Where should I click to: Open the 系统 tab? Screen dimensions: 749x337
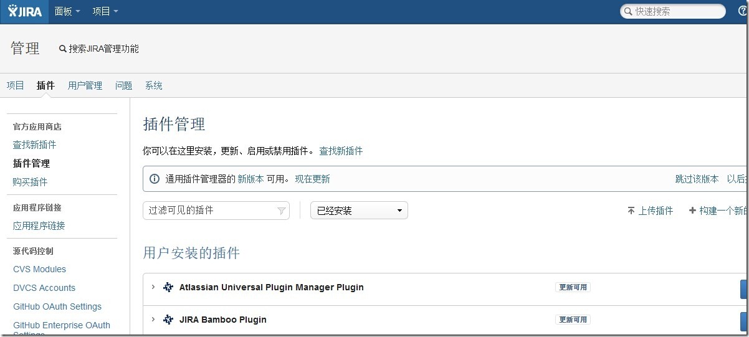tap(154, 85)
